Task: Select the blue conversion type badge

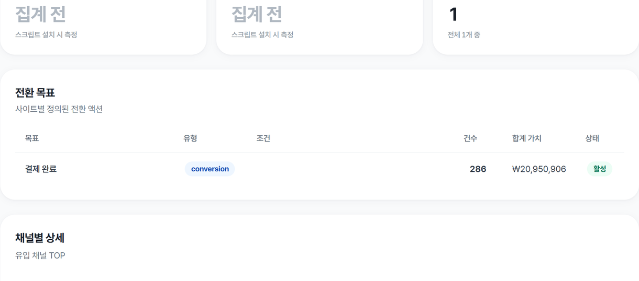Action: click(x=210, y=169)
